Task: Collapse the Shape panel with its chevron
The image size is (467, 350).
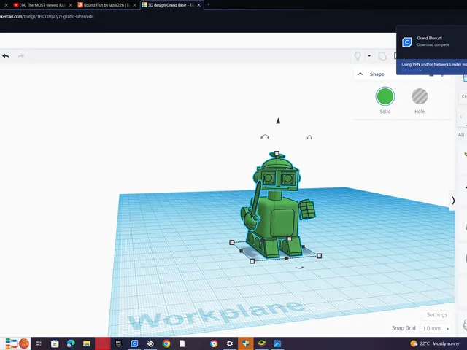Action: pyautogui.click(x=360, y=74)
